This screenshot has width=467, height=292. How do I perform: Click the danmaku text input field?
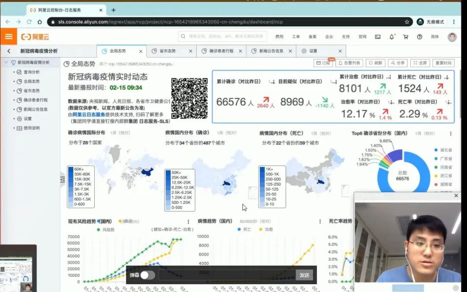tap(227, 275)
